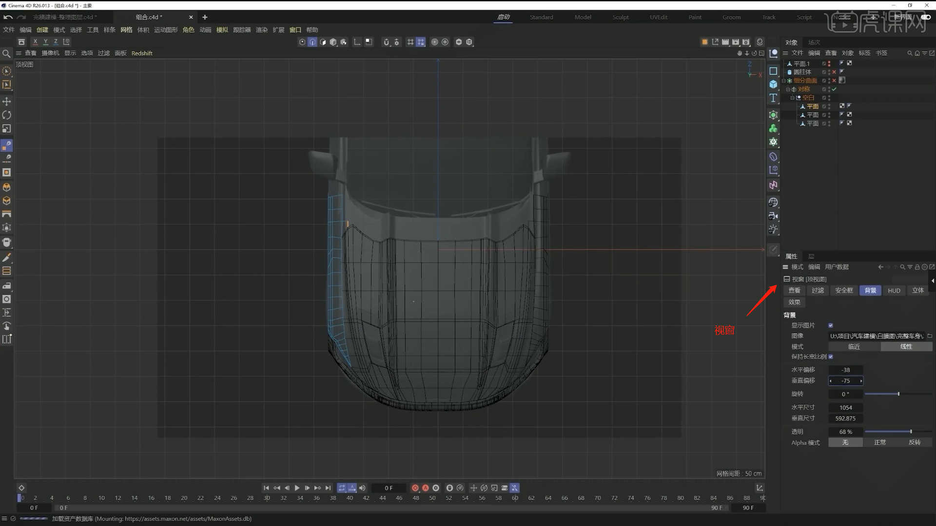Switch to the Sculpt layout tab

coord(620,17)
